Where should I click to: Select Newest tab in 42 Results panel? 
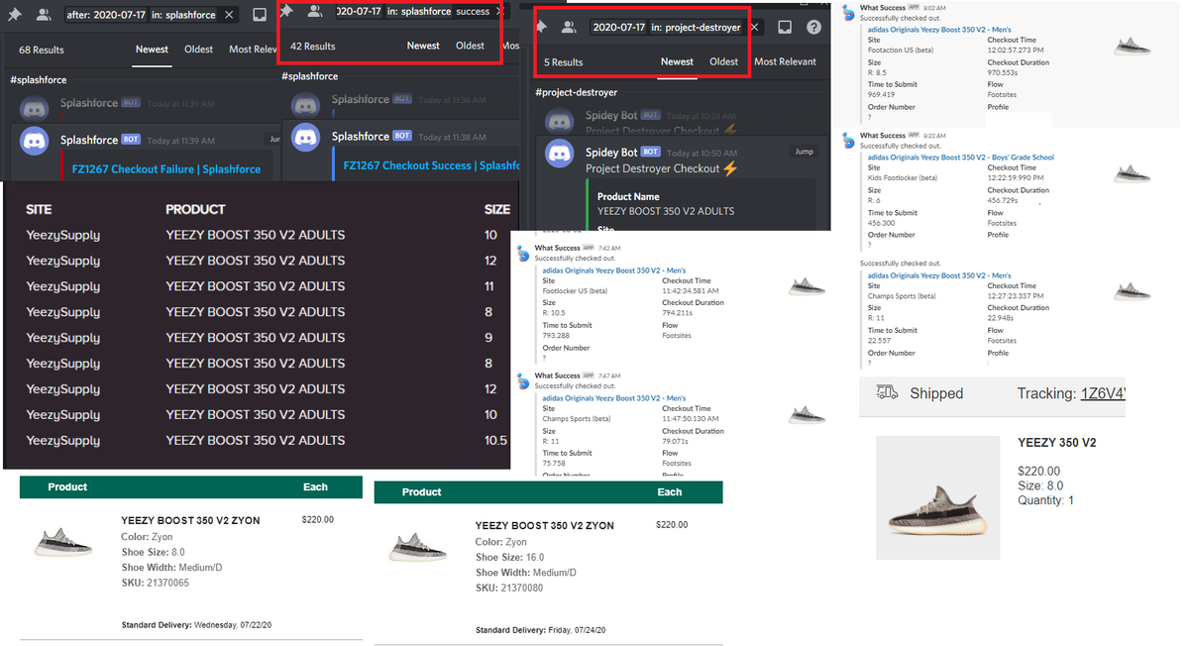tap(423, 46)
